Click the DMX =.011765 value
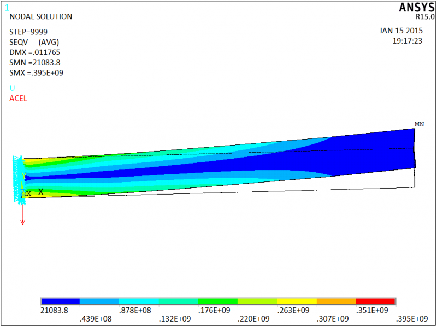437x327 pixels. click(35, 52)
